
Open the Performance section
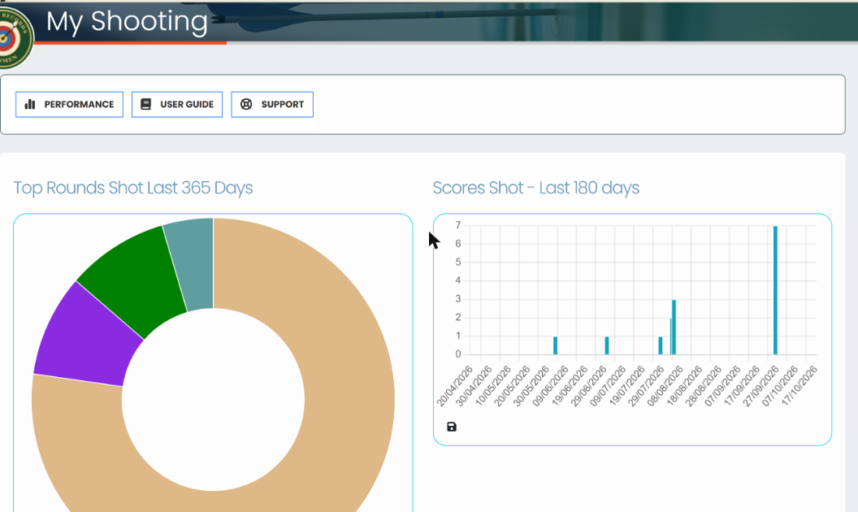70,104
